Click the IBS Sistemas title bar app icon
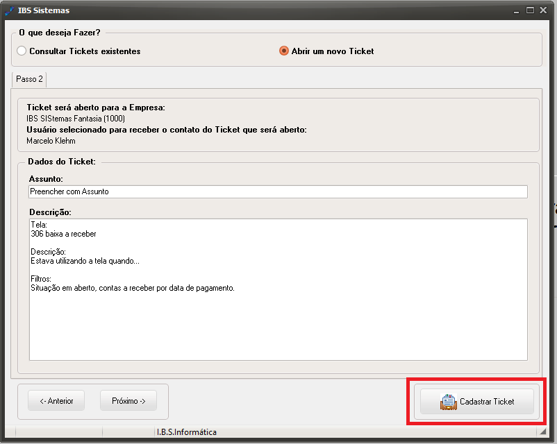The width and height of the screenshot is (557, 444). coord(9,10)
